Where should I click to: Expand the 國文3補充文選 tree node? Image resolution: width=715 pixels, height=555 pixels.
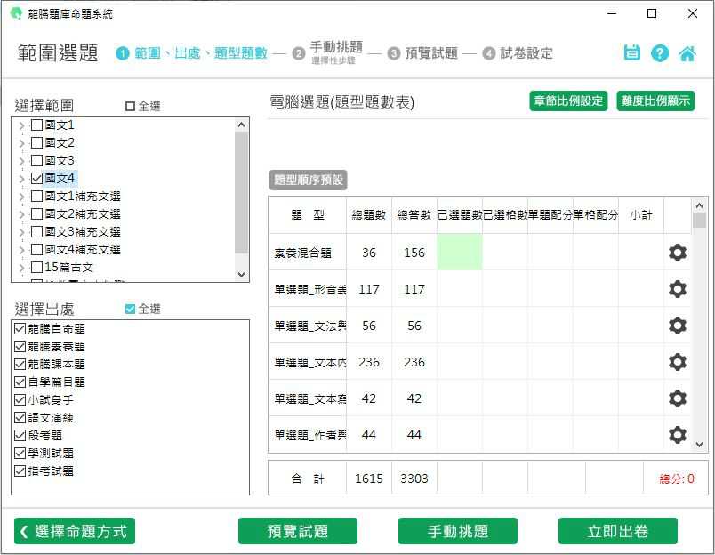21,232
